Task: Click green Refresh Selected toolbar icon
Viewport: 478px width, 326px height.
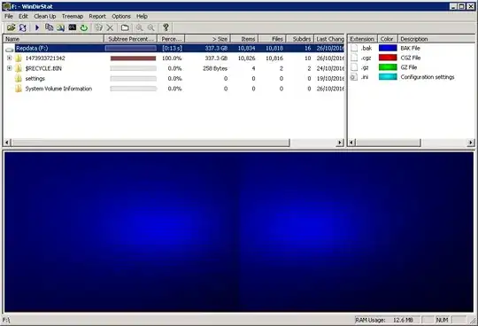Action: pos(84,27)
